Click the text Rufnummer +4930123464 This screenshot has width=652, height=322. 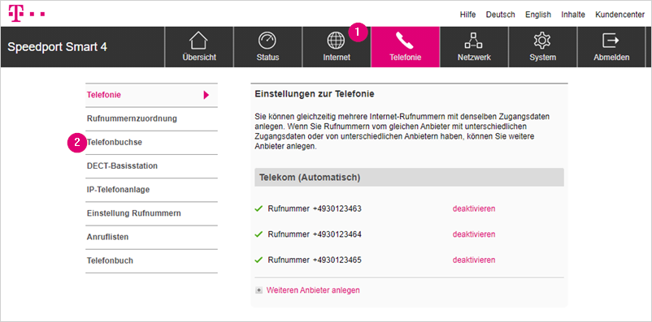click(315, 234)
